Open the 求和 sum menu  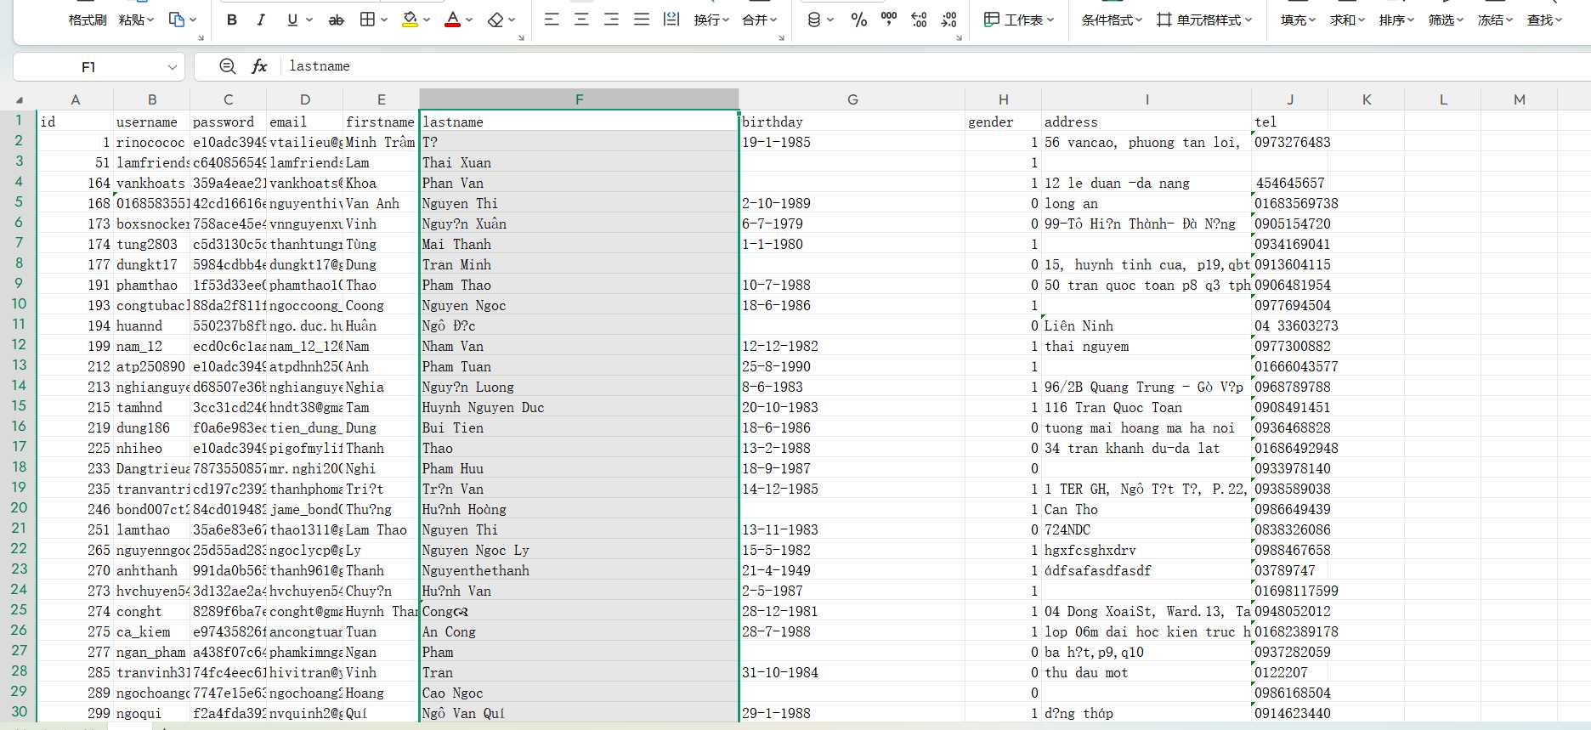pyautogui.click(x=1347, y=20)
